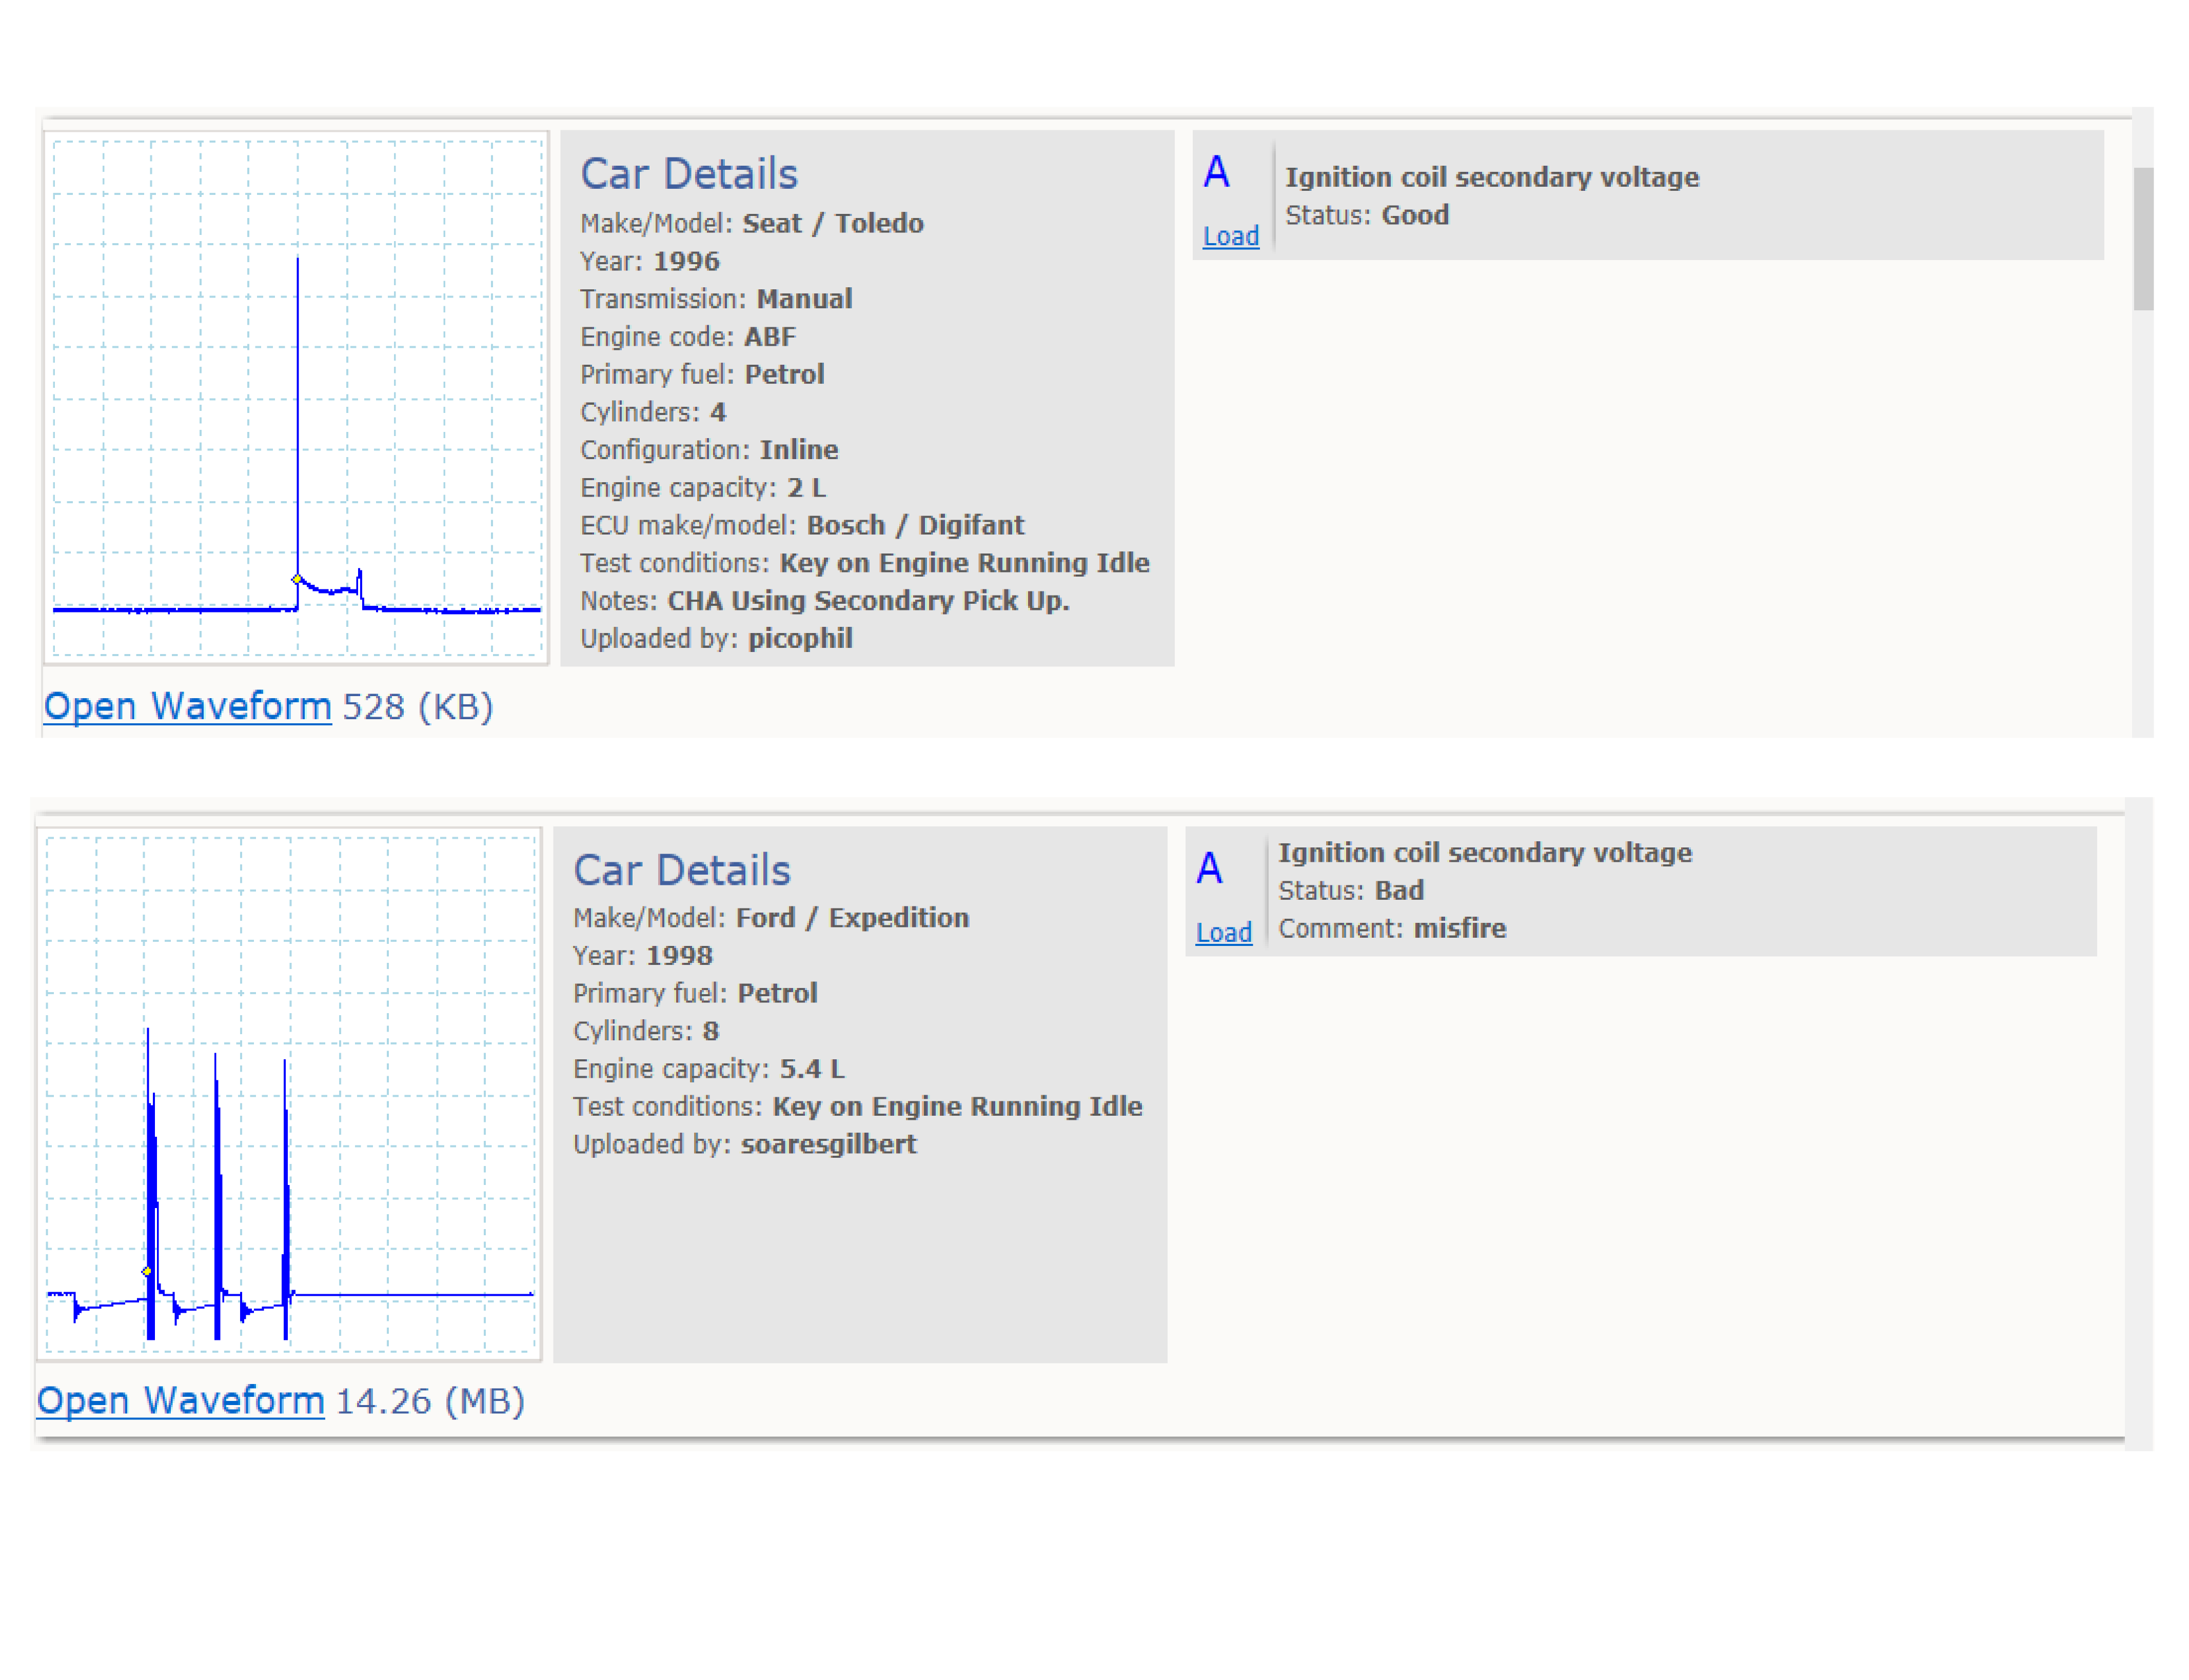Select '14.26 (MB)' file size text

tap(429, 1401)
